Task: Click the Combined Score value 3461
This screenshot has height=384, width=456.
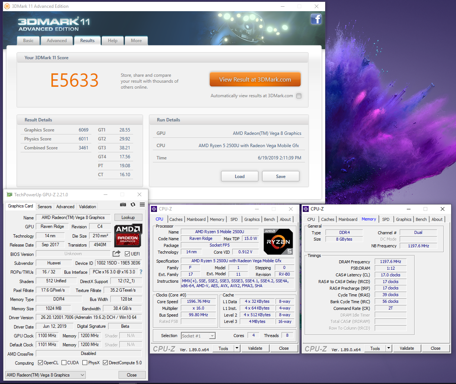Action: (84, 148)
